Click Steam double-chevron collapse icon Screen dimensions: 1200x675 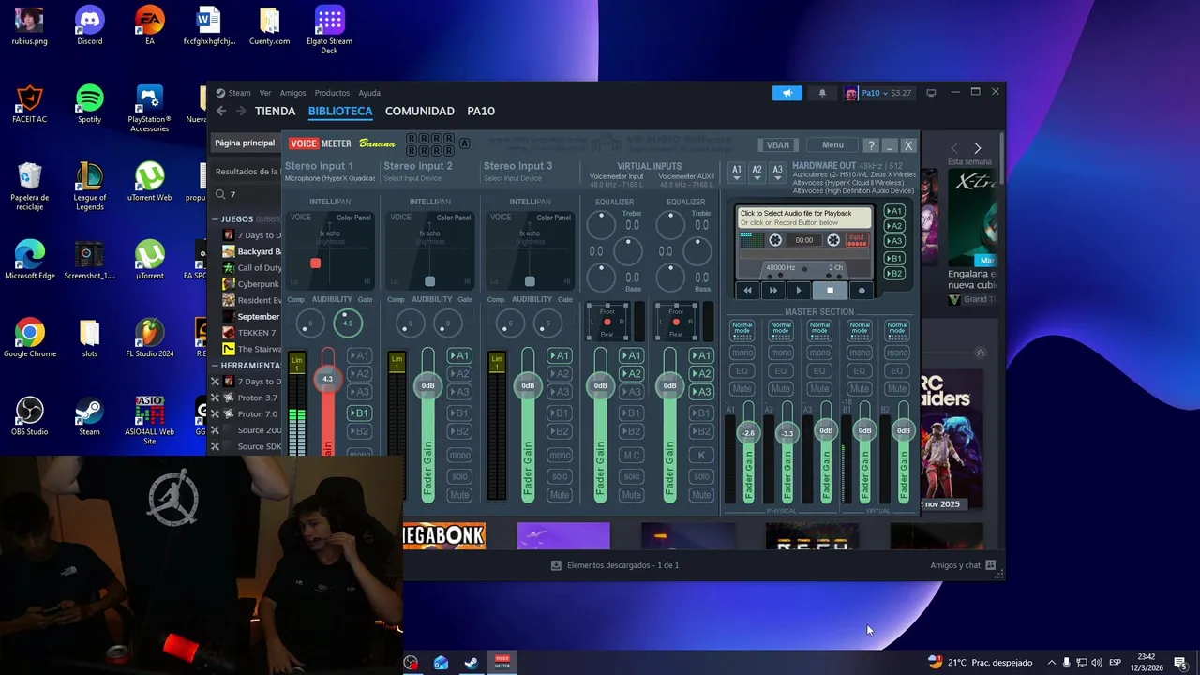tap(981, 353)
